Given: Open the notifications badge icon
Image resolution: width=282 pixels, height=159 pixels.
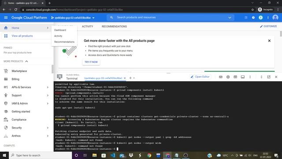Looking at the screenshot, I should click(x=260, y=18).
